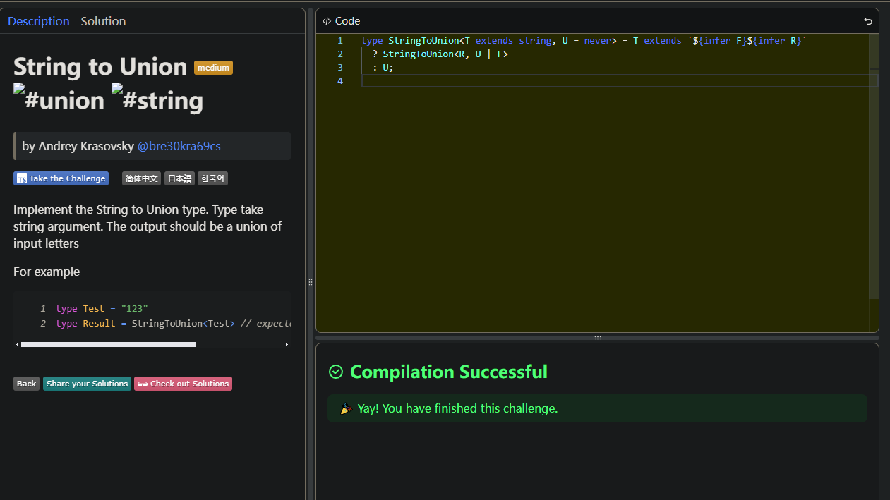Open the @bre30kra69cs author link
The width and height of the screenshot is (890, 500).
pyautogui.click(x=179, y=146)
